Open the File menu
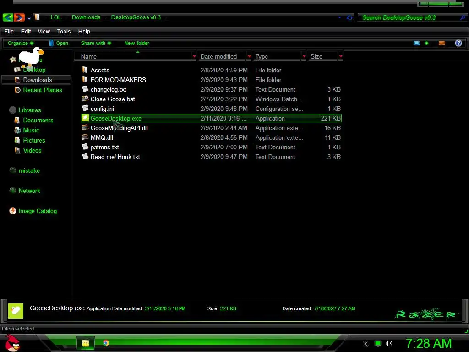The height and width of the screenshot is (352, 469). (x=9, y=32)
